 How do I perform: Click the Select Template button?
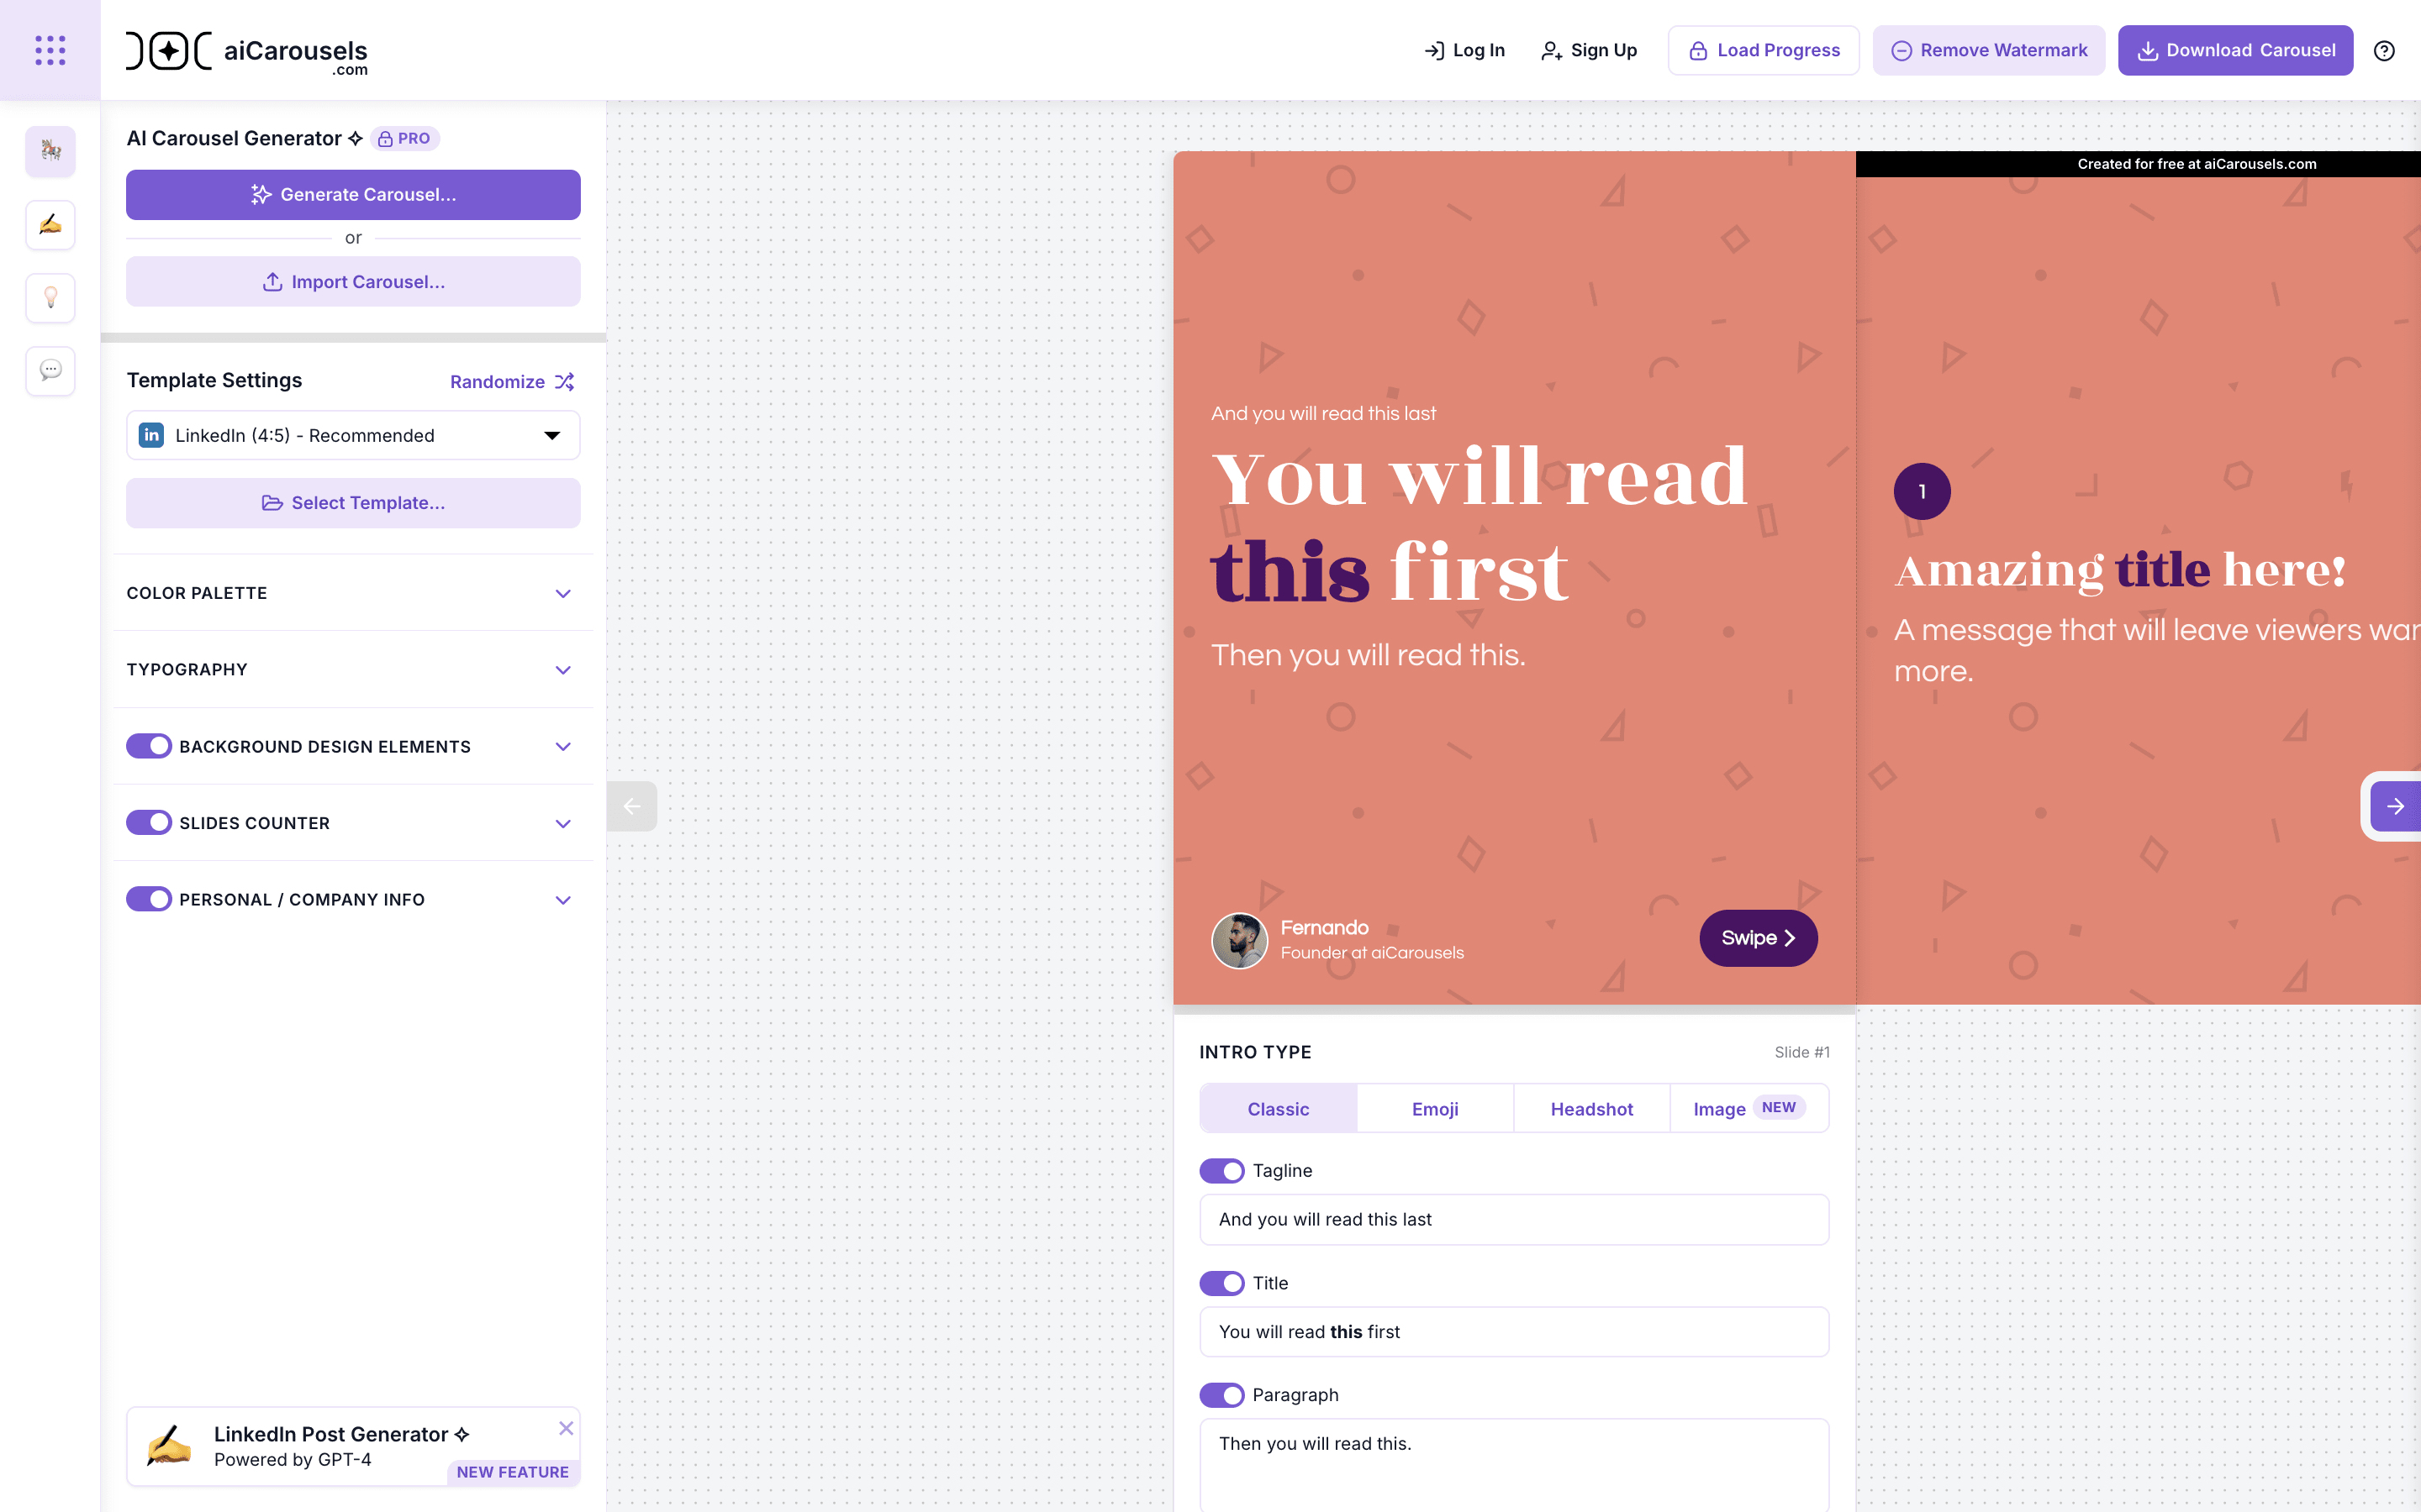(x=352, y=501)
